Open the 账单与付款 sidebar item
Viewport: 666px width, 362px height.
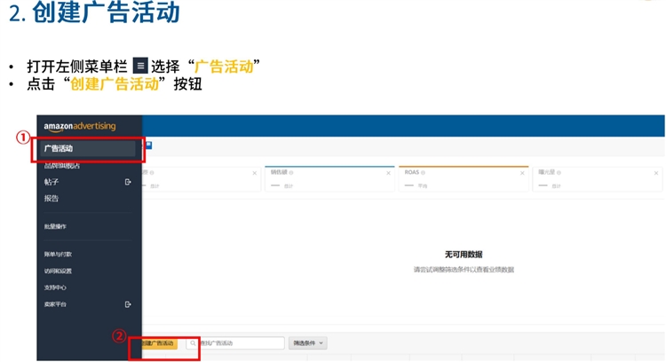coord(58,255)
